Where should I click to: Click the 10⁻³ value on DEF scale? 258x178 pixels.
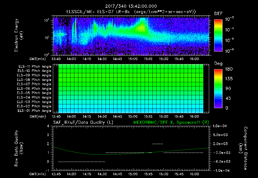[x=229, y=19]
